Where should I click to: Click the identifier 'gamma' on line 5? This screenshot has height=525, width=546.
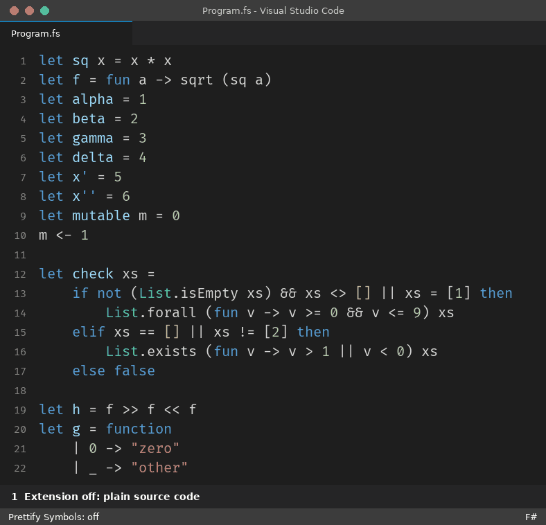point(93,139)
